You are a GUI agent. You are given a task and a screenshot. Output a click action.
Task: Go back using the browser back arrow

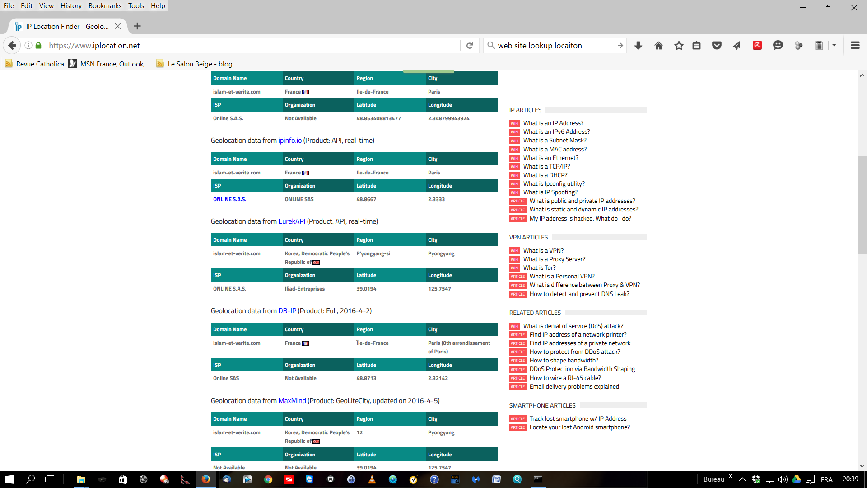[x=12, y=46]
